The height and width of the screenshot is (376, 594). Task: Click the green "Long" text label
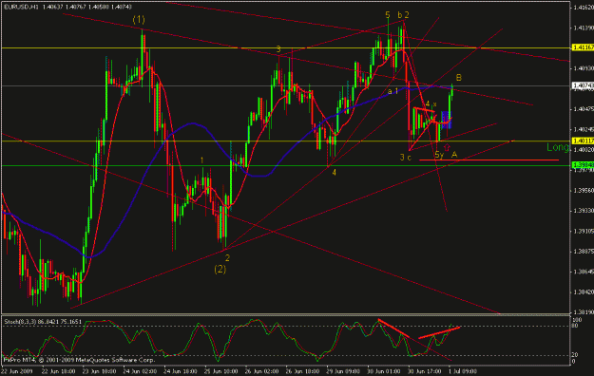coord(558,147)
